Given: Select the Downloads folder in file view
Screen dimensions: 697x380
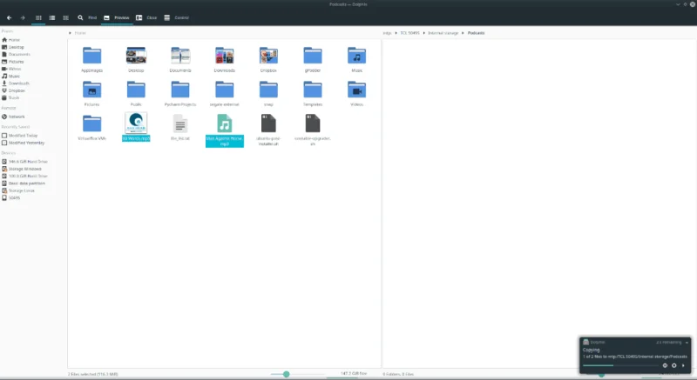Looking at the screenshot, I should pos(225,56).
